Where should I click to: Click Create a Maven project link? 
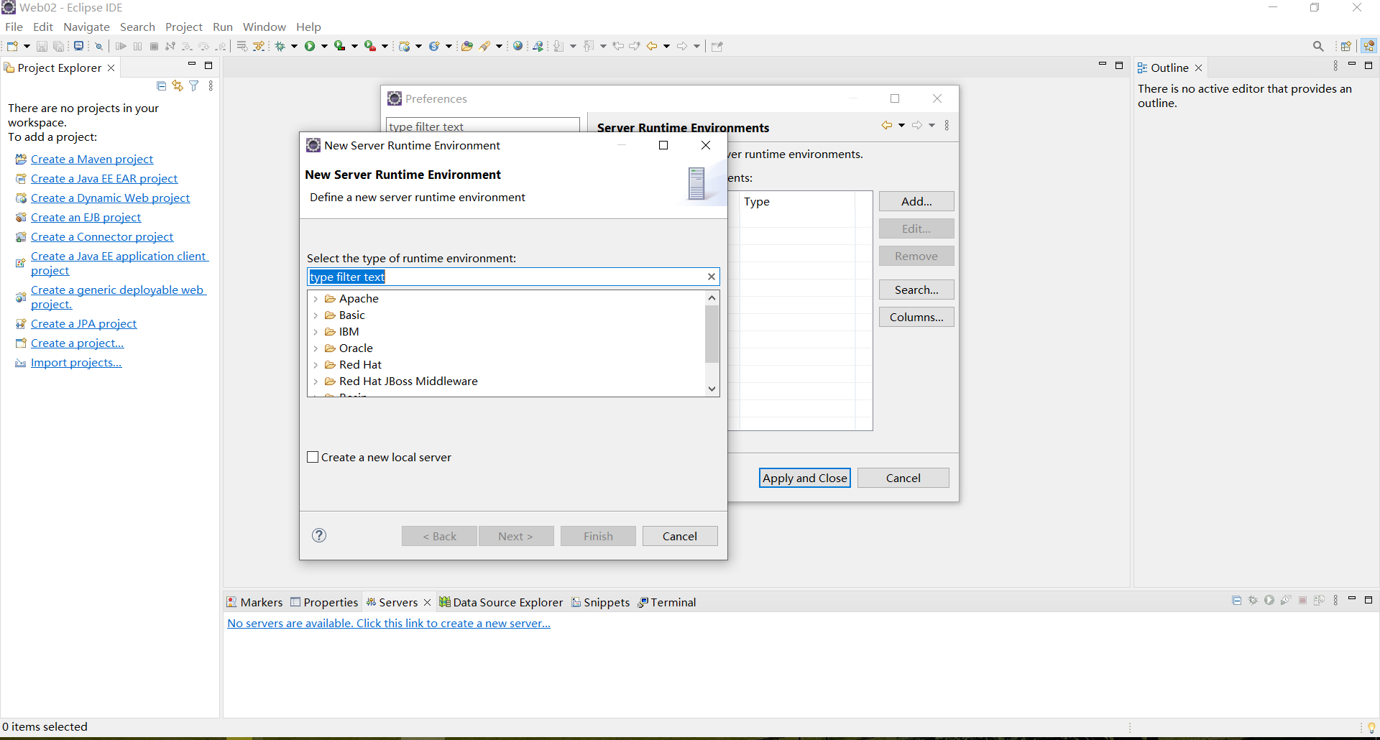pos(92,159)
